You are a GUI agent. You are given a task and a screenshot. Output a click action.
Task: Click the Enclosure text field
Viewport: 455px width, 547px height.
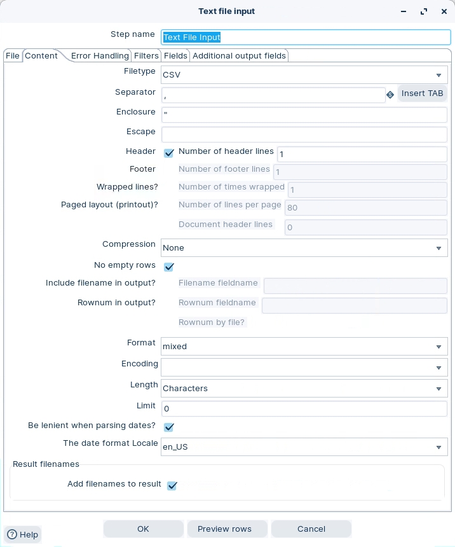click(304, 114)
